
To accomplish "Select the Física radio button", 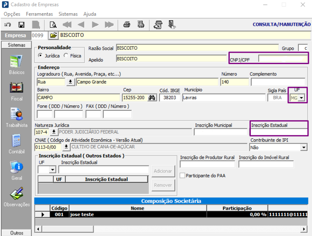I will point(66,55).
